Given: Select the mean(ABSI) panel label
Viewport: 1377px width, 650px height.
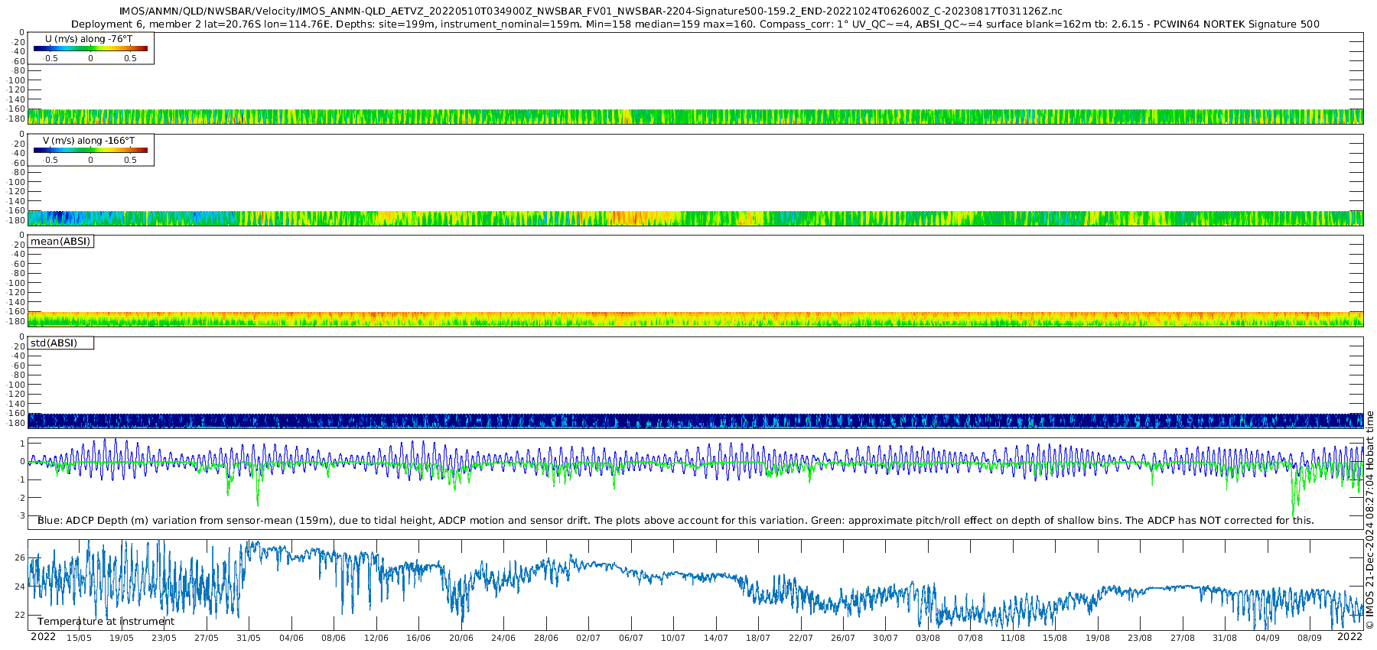Looking at the screenshot, I should [x=60, y=242].
